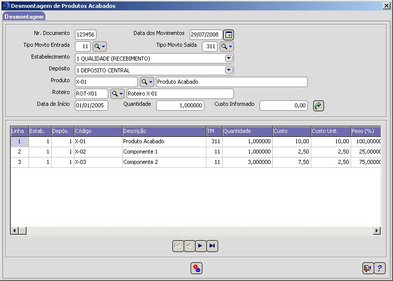Click the help question mark icon
Screen dimensions: 393x281
(x=380, y=268)
